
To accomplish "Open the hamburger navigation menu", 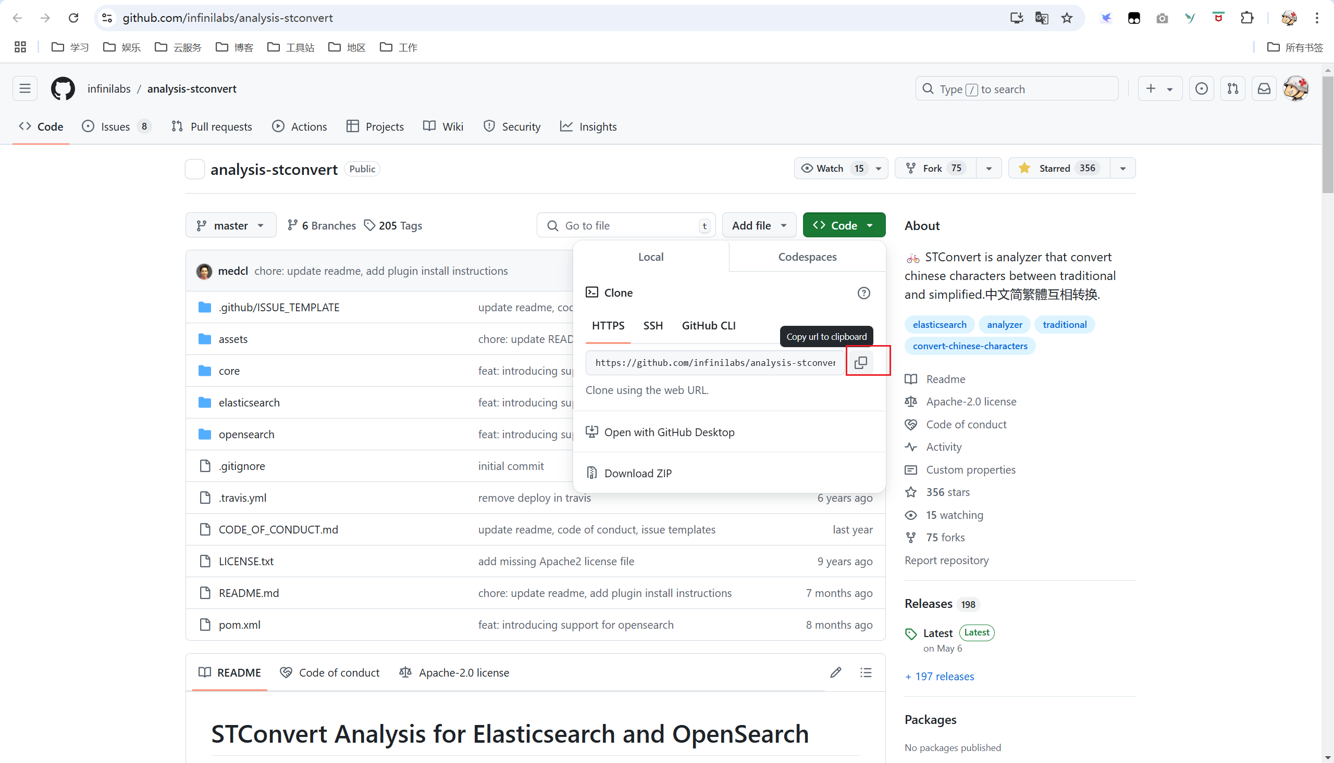I will [24, 88].
